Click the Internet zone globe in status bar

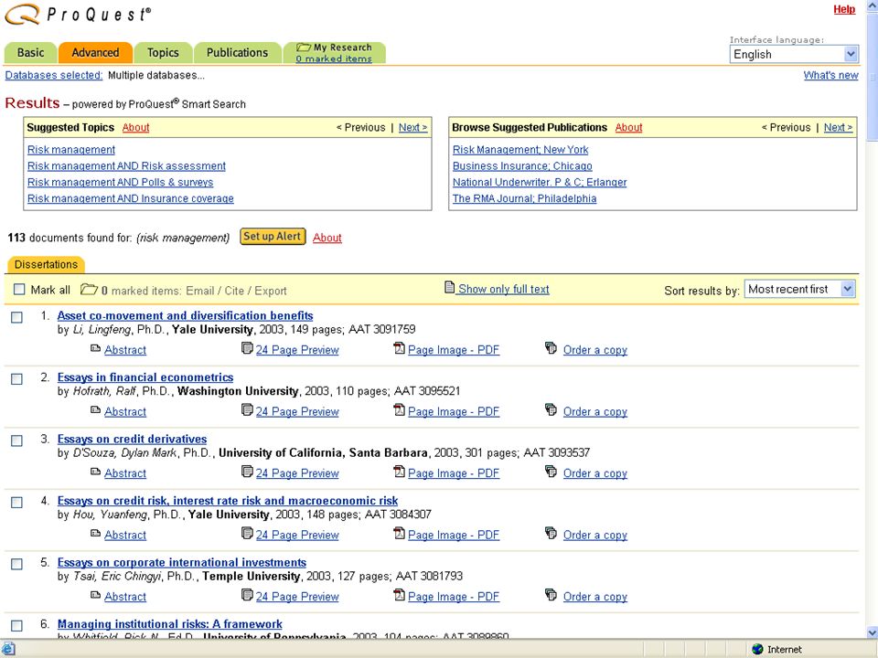(757, 649)
